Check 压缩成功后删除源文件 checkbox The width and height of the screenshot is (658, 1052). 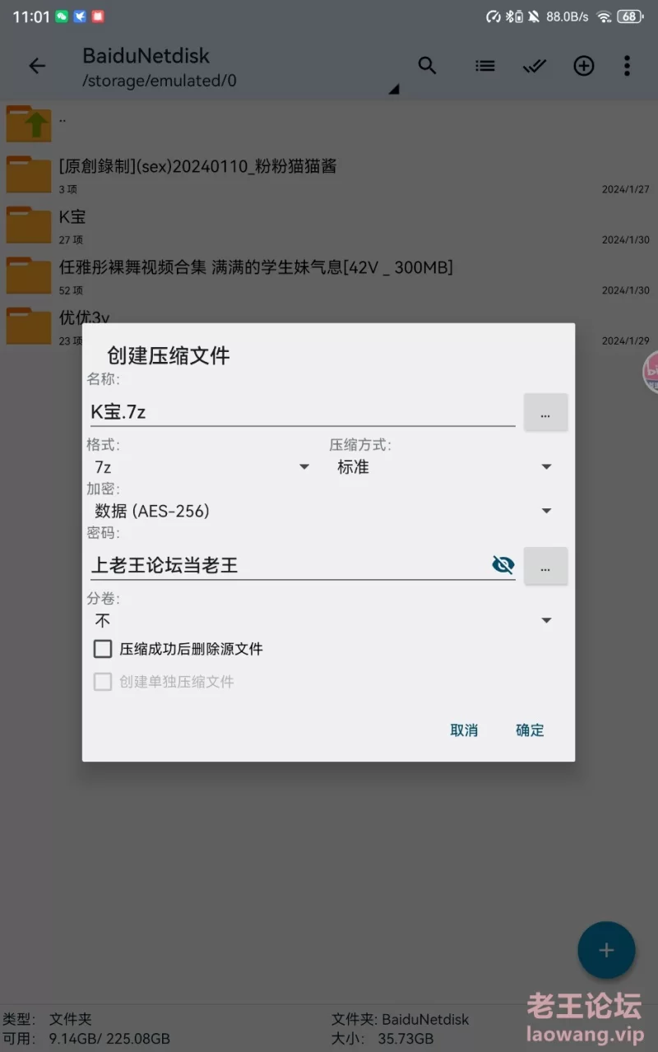point(103,649)
